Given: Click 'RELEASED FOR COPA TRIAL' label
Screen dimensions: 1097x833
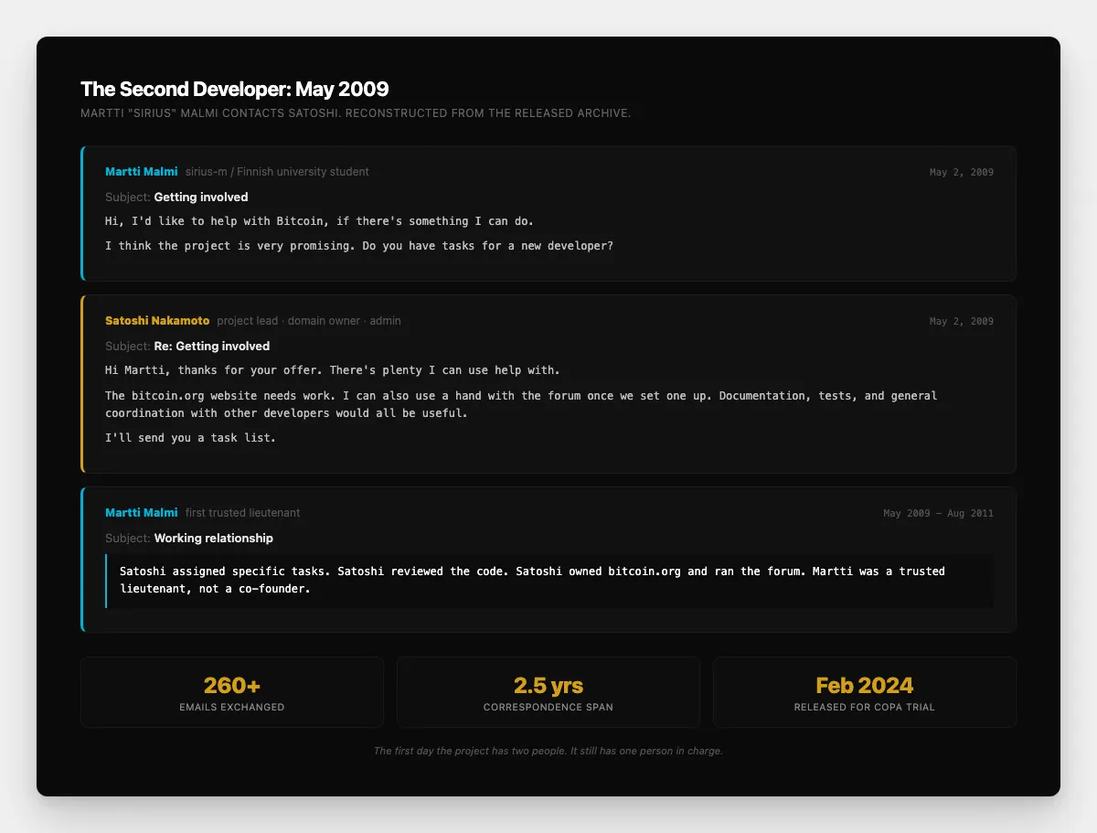Looking at the screenshot, I should 865,707.
